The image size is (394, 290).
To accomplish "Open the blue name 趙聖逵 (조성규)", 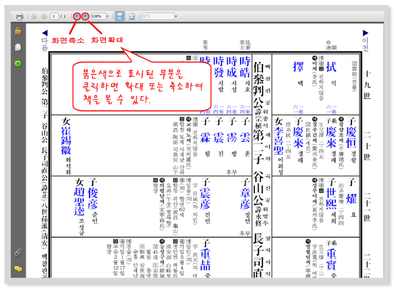I will 79,202.
